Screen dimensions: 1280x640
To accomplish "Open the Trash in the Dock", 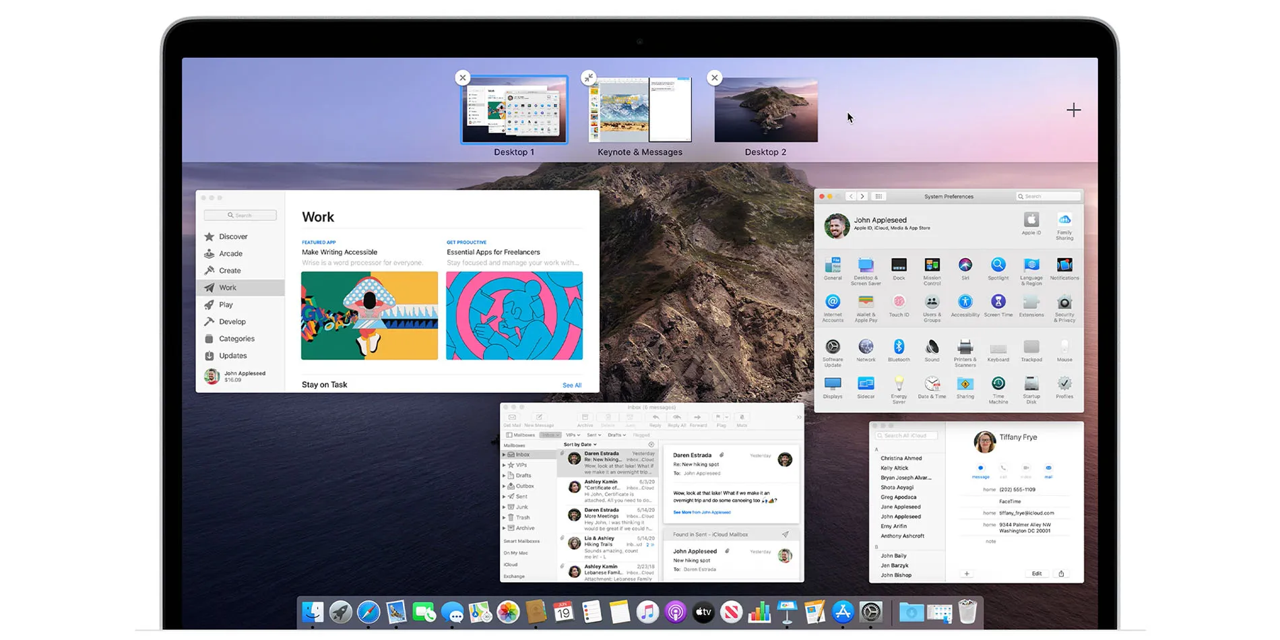I will tap(967, 612).
